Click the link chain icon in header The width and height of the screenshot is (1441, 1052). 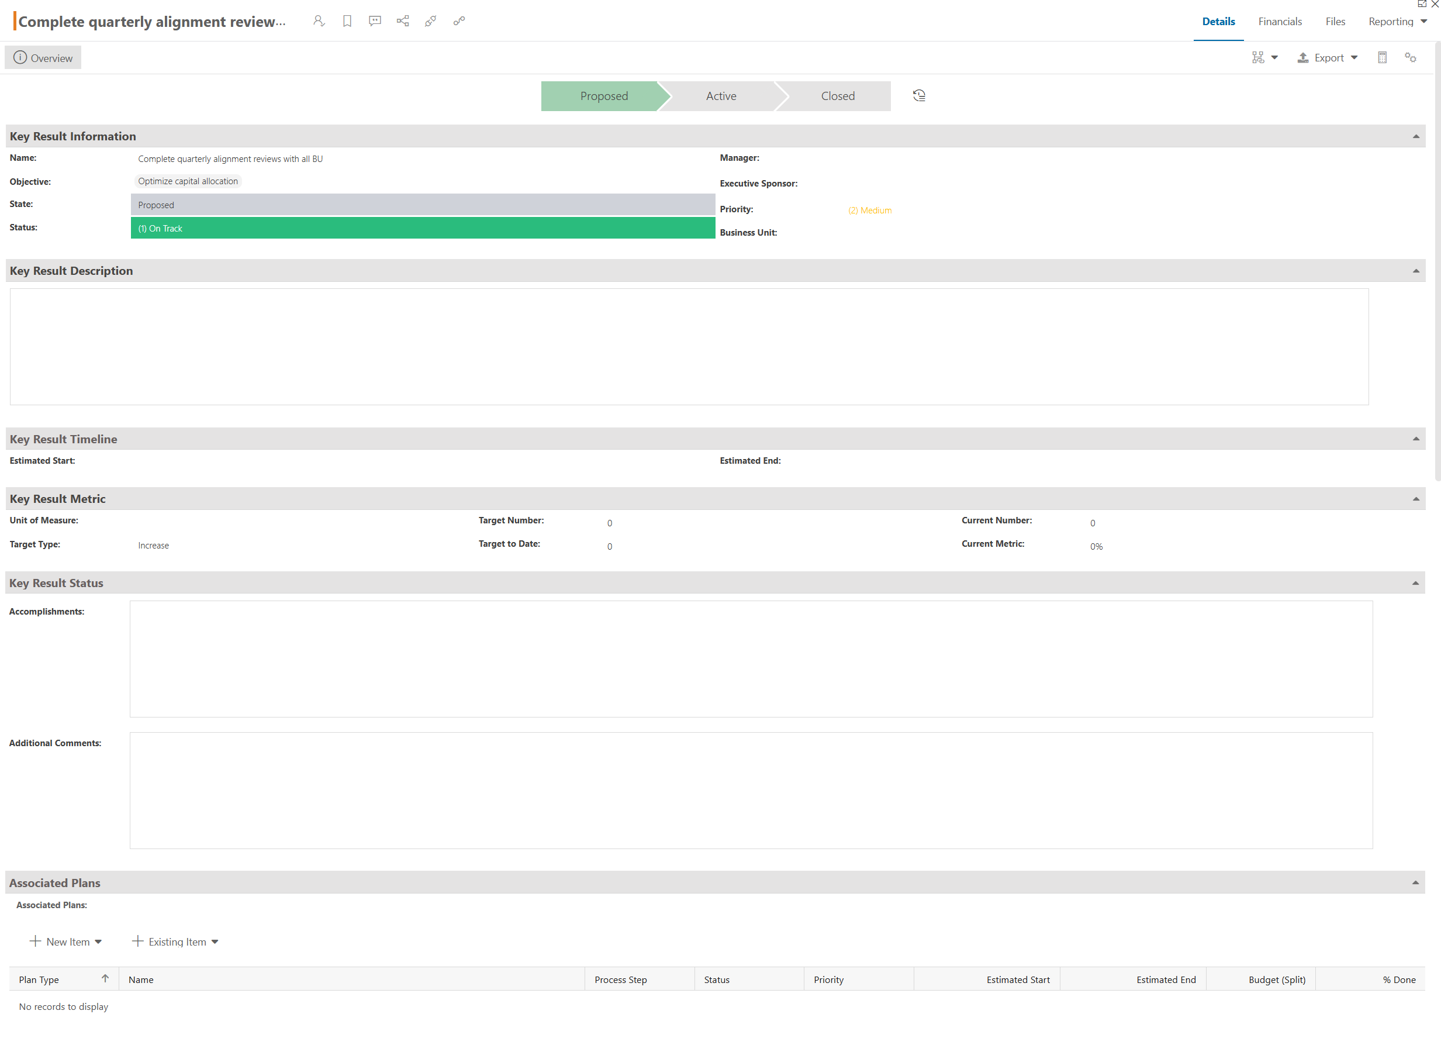[x=459, y=21]
